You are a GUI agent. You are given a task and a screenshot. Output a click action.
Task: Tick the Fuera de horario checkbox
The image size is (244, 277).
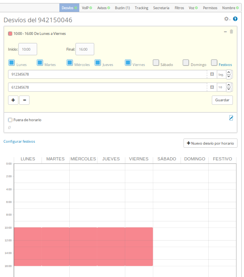click(10, 120)
